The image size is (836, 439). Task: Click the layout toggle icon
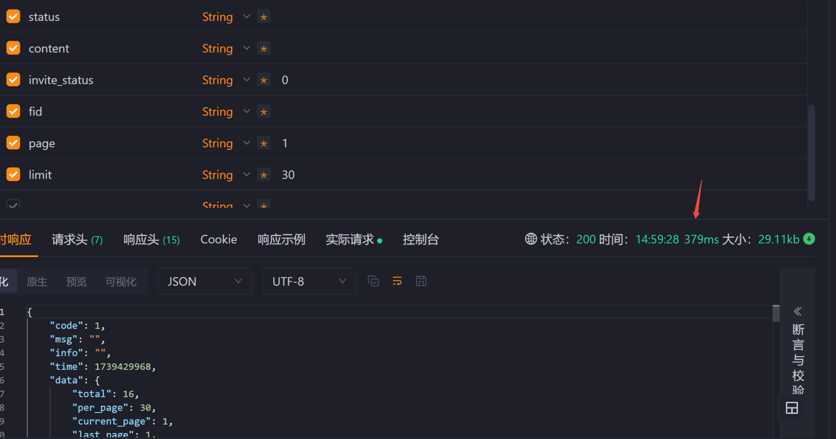(x=792, y=408)
